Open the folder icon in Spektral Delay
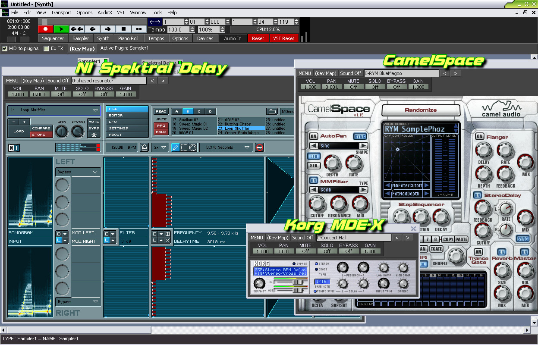538x345 pixels. pyautogui.click(x=272, y=111)
